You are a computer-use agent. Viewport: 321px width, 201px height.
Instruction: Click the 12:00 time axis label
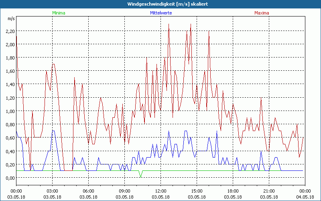pos(160,191)
